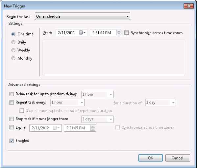This screenshot has height=168, width=197.
Task: Expand the Repeat task every 1 hour dropdown
Action: [x=67, y=103]
